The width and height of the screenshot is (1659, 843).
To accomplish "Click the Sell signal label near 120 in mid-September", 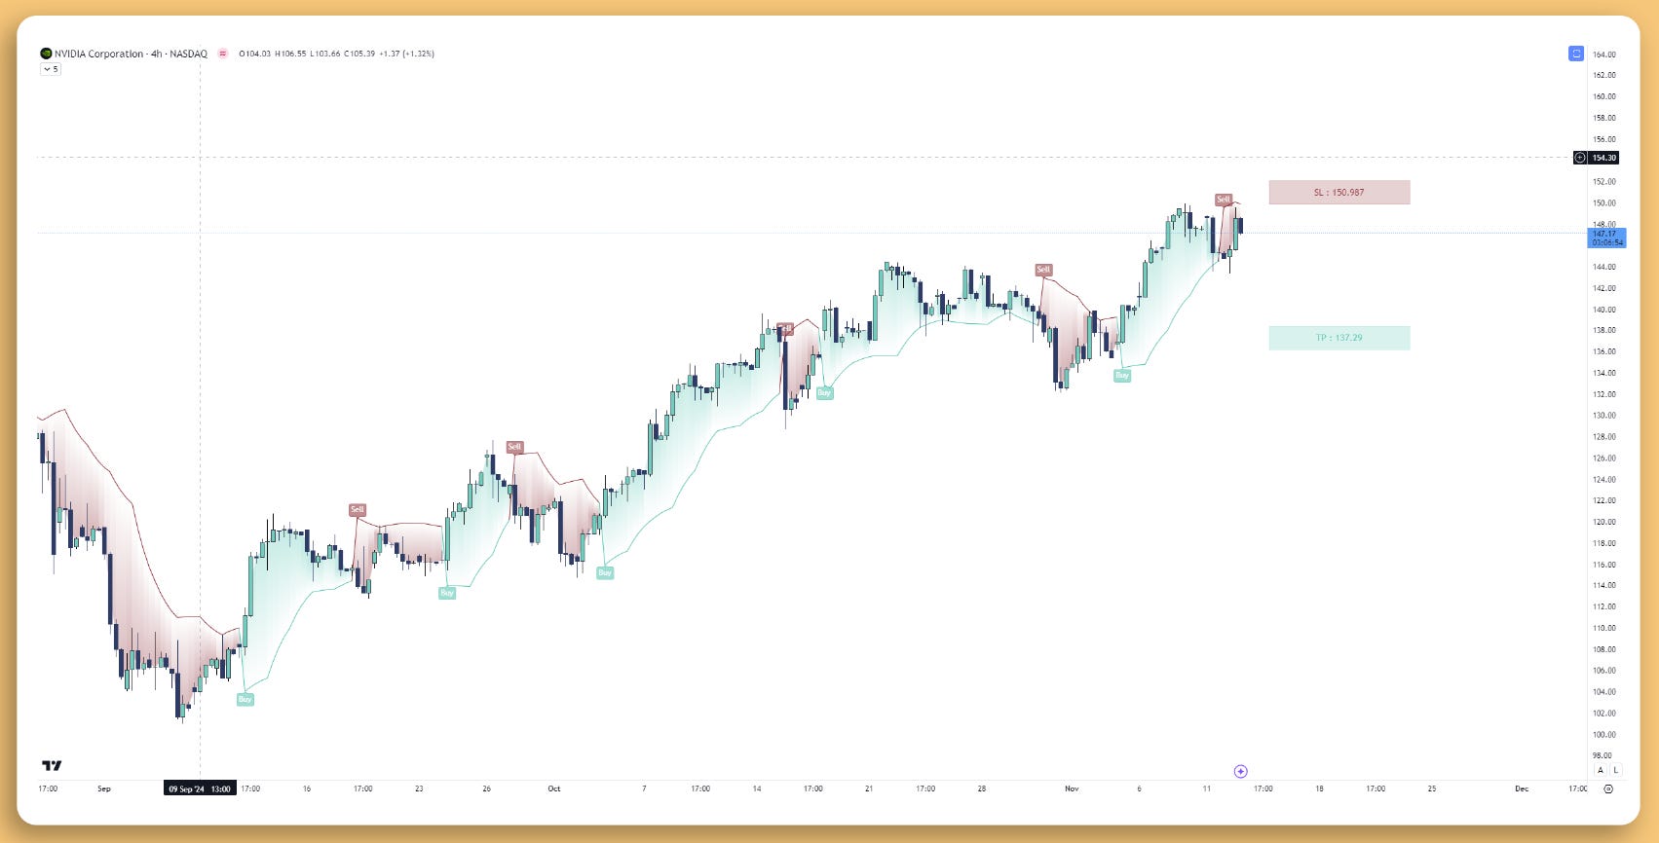I will coord(358,510).
